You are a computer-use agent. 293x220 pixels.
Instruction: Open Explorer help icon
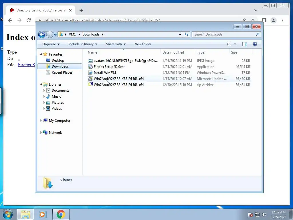(x=255, y=44)
